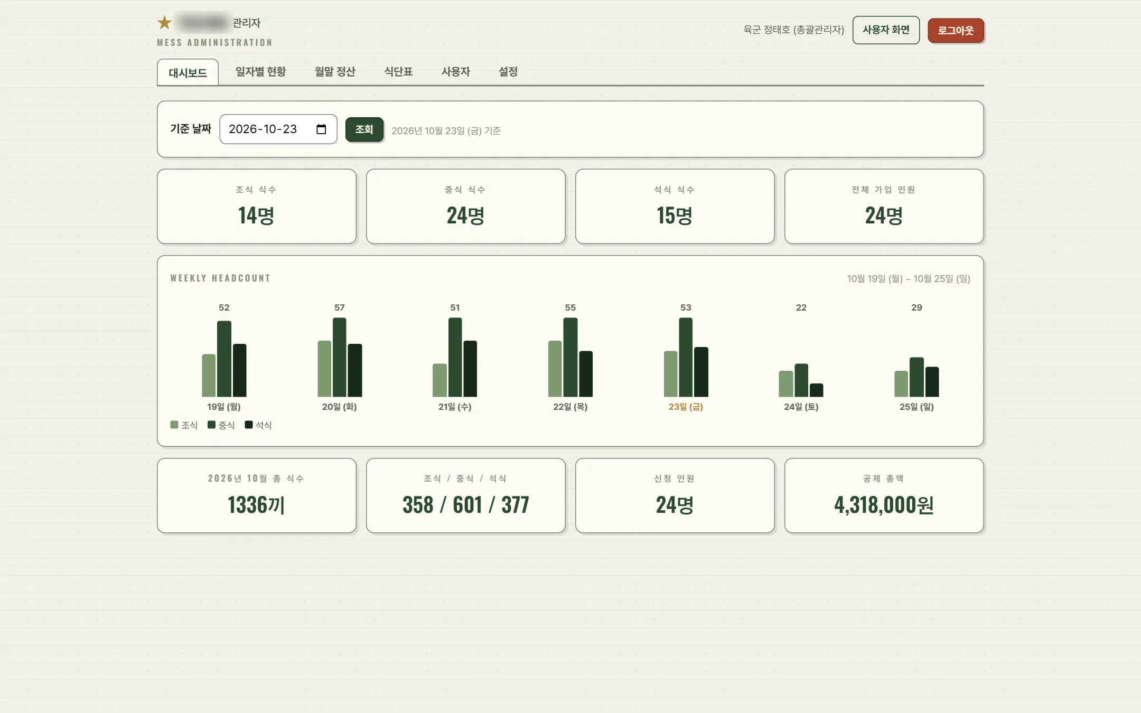
Task: Click the 2026년 10월 23일 (금) 기준 text
Action: coord(446,130)
